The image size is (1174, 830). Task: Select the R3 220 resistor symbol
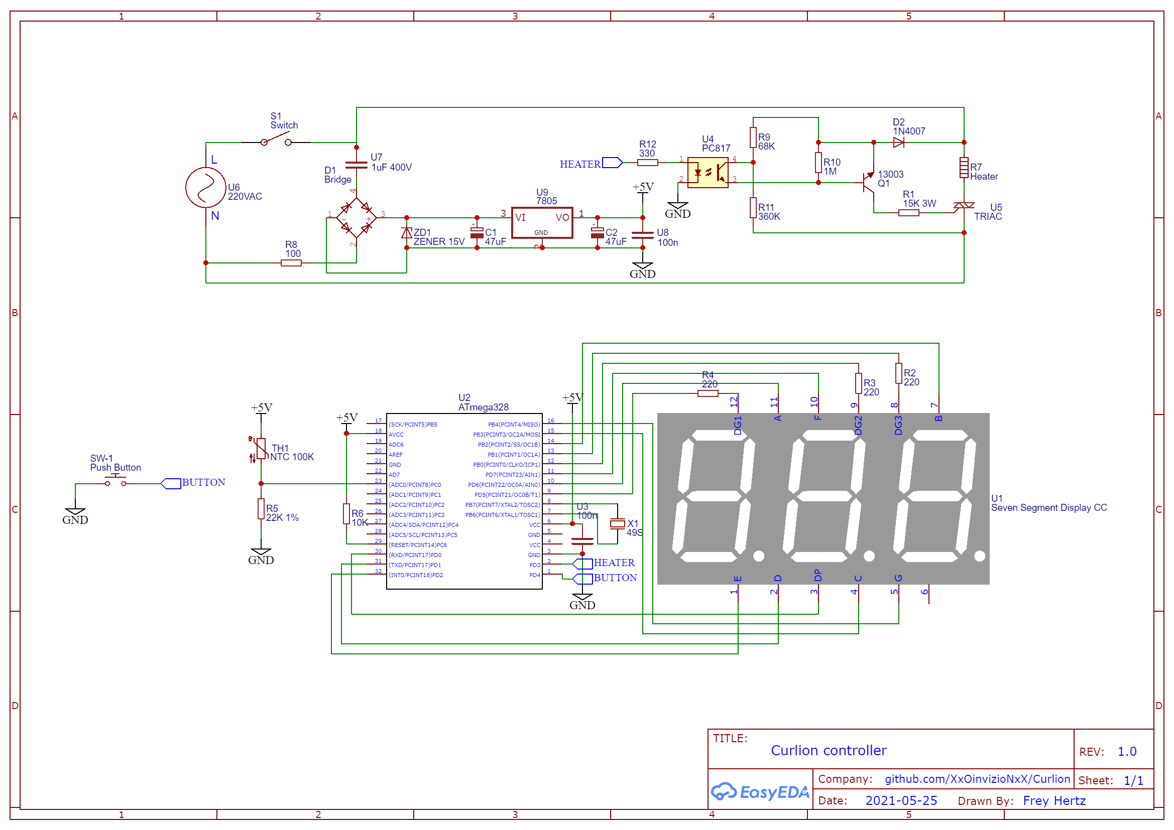pyautogui.click(x=859, y=383)
